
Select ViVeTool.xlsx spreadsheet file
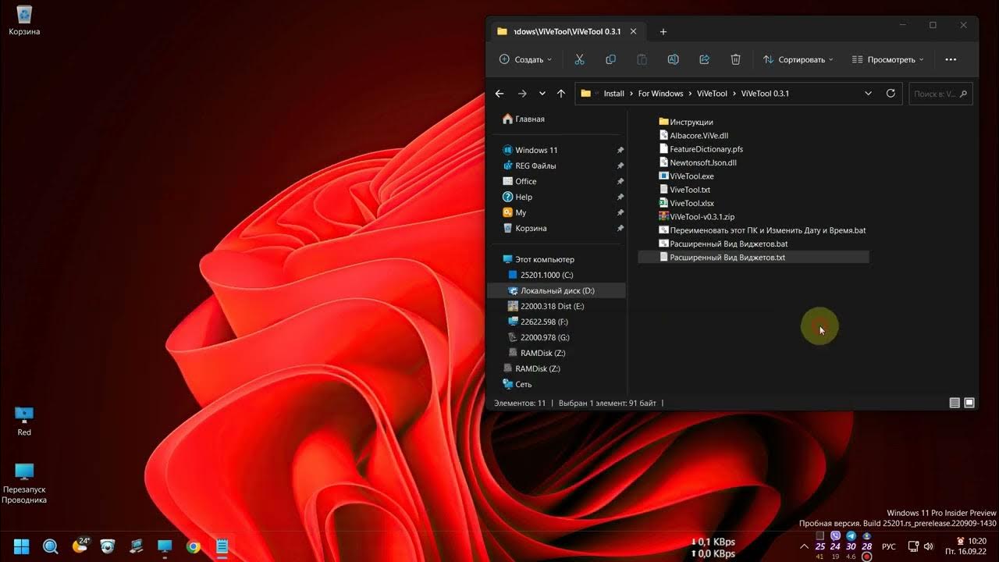(x=686, y=203)
